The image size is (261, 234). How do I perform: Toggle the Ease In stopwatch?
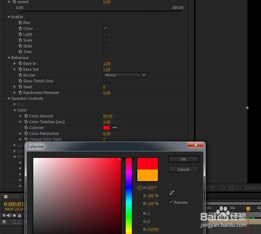[20, 63]
